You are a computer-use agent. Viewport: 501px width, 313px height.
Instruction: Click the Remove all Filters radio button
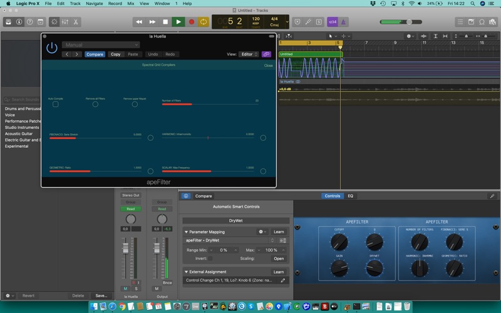point(95,104)
